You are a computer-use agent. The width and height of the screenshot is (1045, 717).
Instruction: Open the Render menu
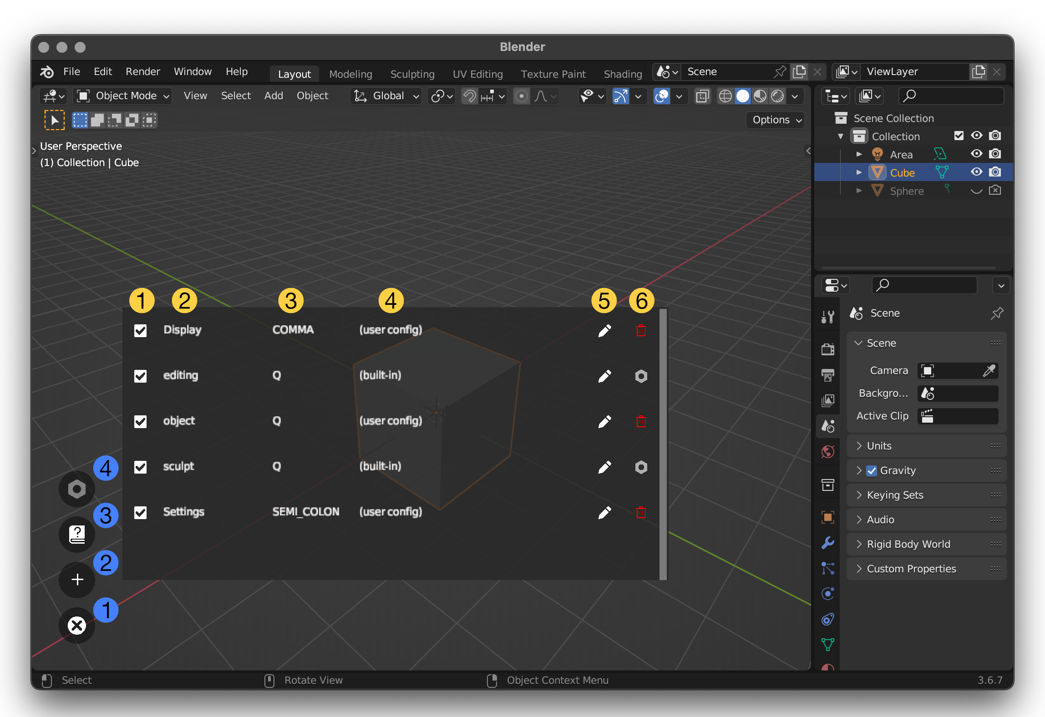coord(143,72)
